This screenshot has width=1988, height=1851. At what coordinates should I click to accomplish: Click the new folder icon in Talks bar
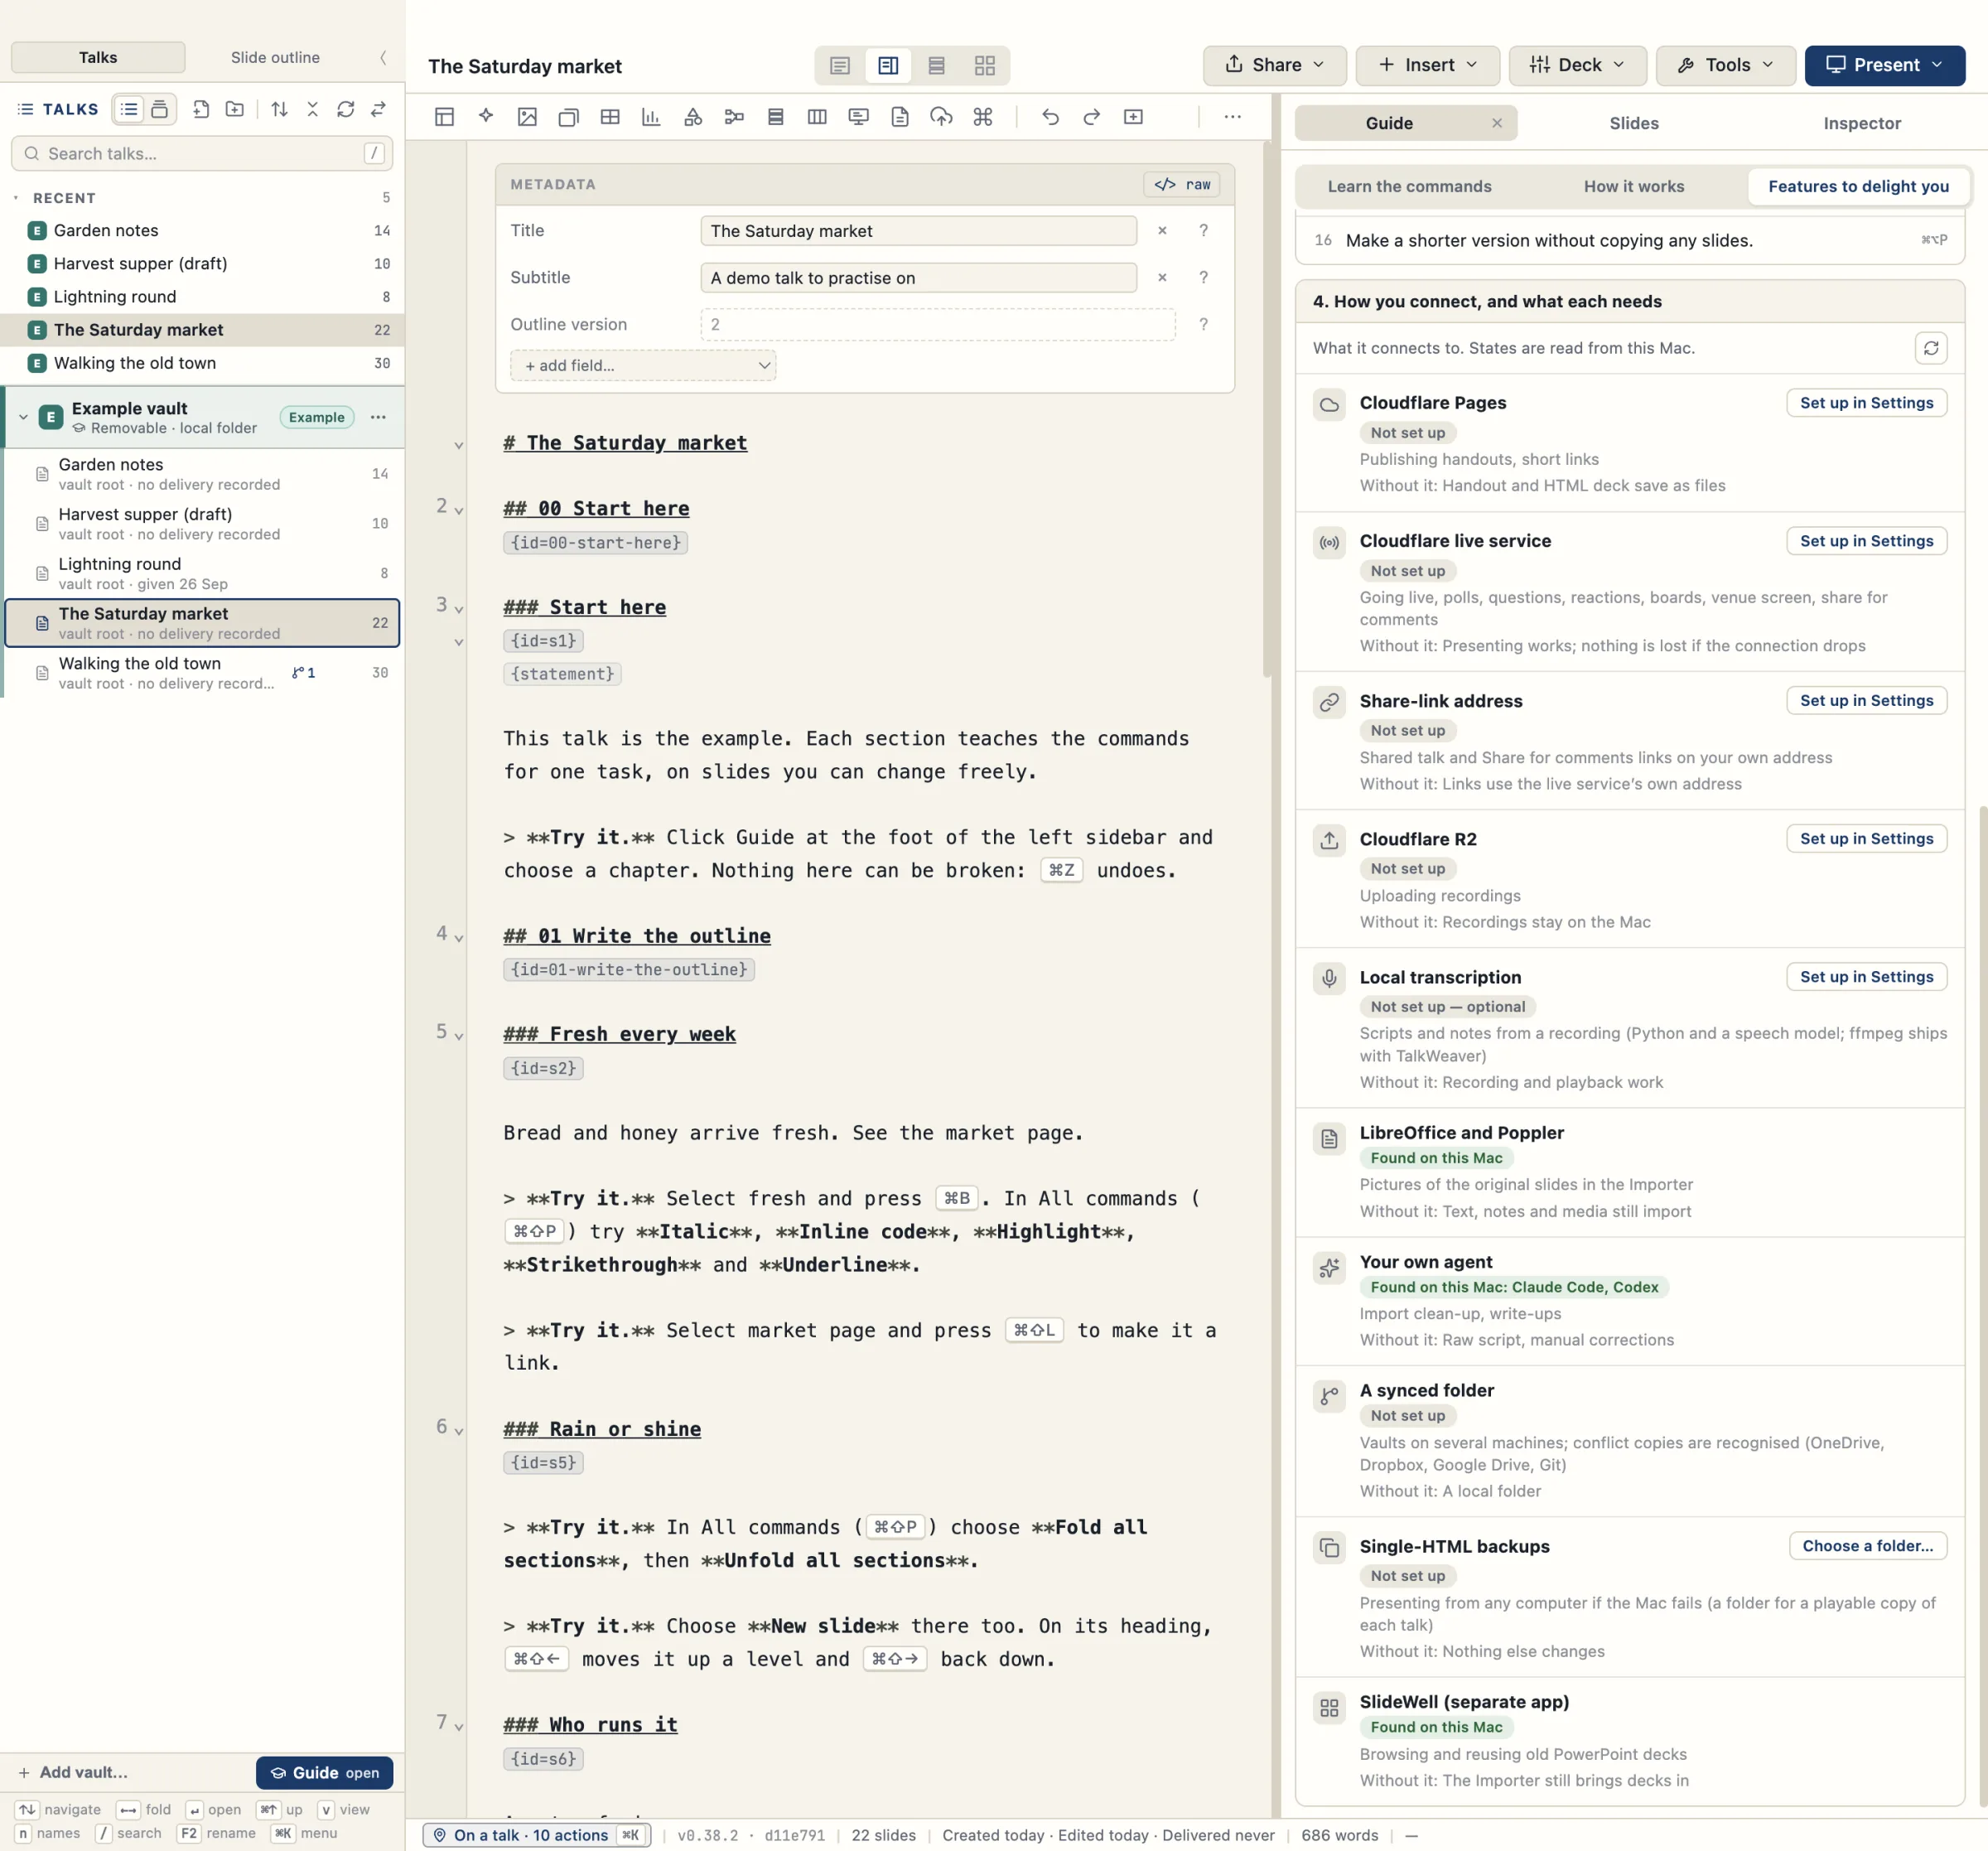coord(234,109)
